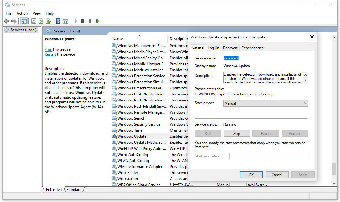Sort the services list by the Name column
Image resolution: width=340 pixels, height=202 pixels.
117,39
